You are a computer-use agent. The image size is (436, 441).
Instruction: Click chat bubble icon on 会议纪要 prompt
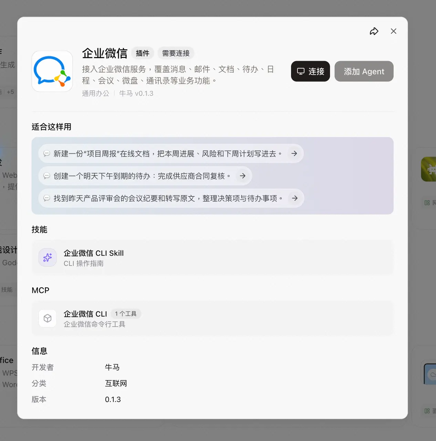[47, 198]
